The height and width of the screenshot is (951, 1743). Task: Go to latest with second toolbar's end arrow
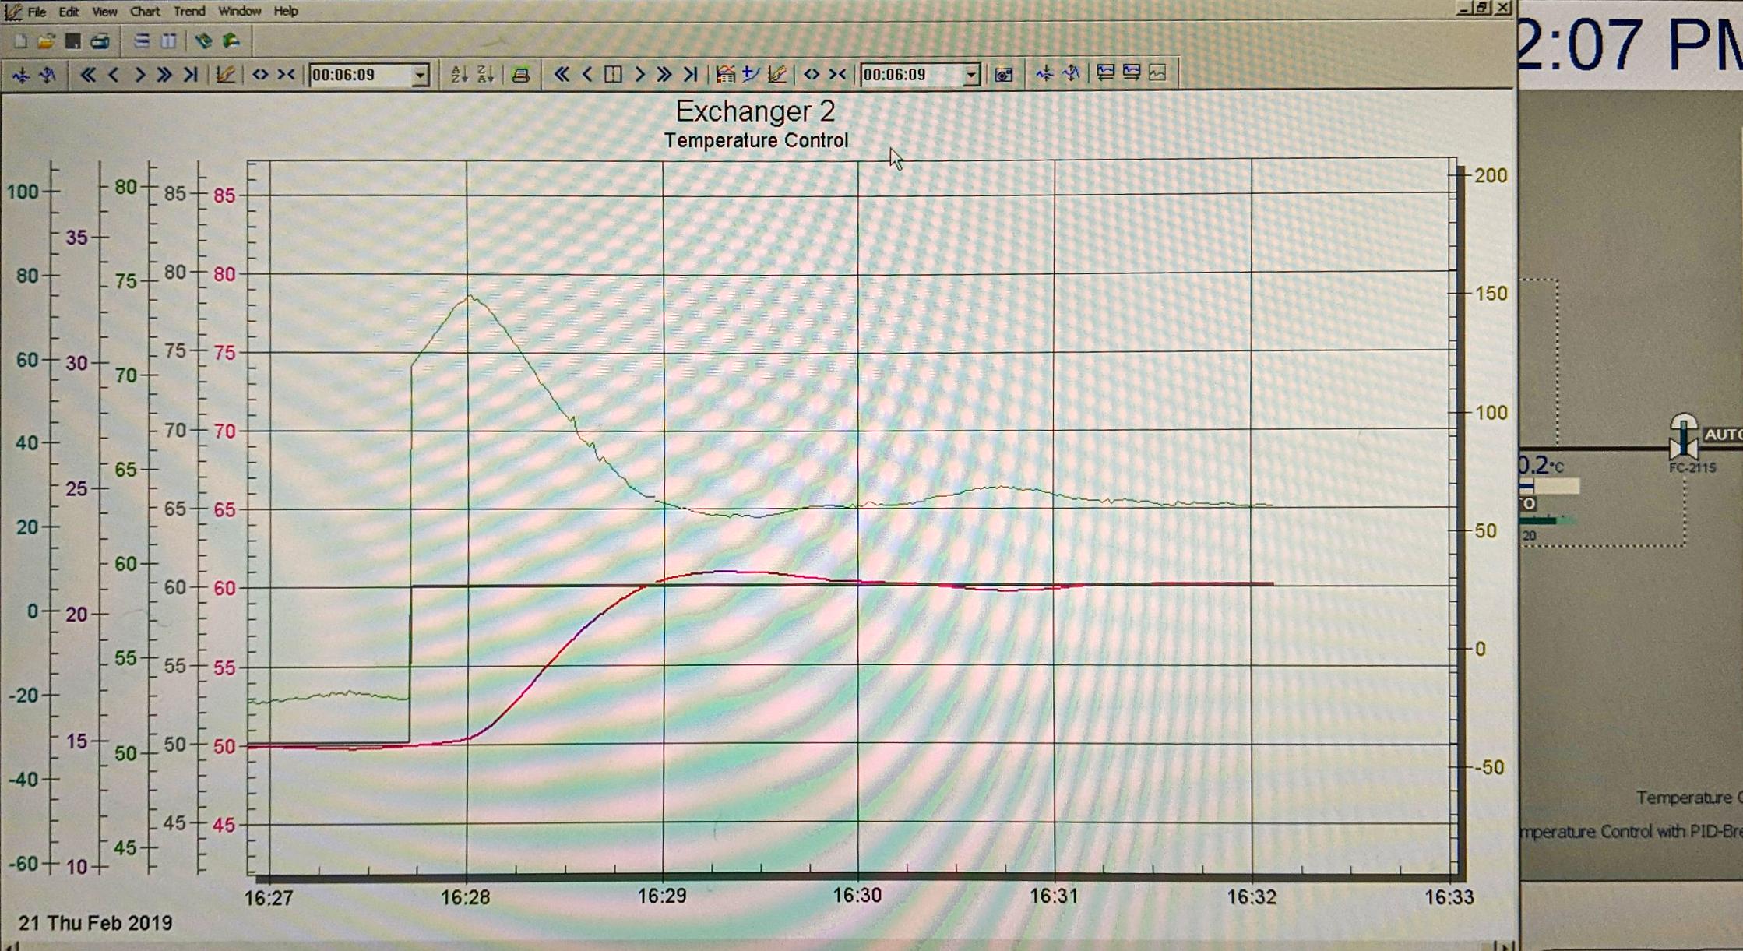click(x=690, y=75)
